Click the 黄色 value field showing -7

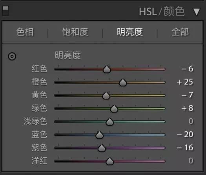click(x=187, y=95)
